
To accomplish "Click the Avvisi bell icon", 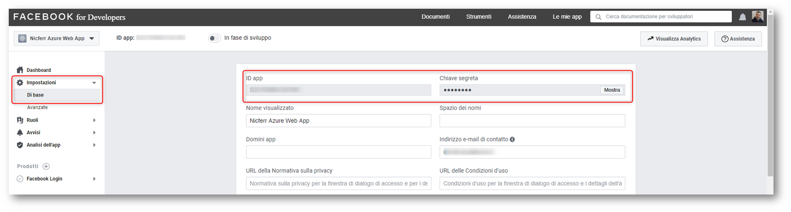I will 20,132.
